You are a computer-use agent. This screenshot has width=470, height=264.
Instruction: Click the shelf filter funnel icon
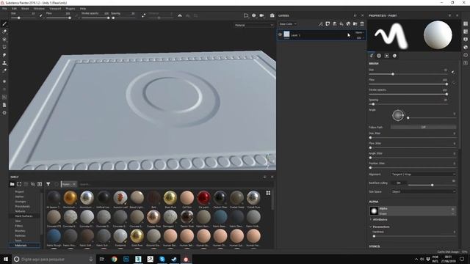coord(48,184)
